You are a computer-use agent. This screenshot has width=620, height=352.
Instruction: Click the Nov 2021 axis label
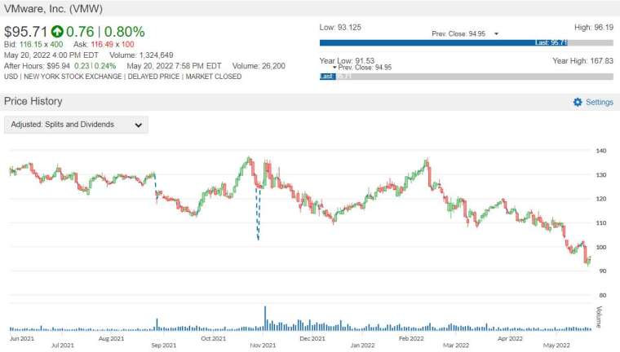click(263, 345)
